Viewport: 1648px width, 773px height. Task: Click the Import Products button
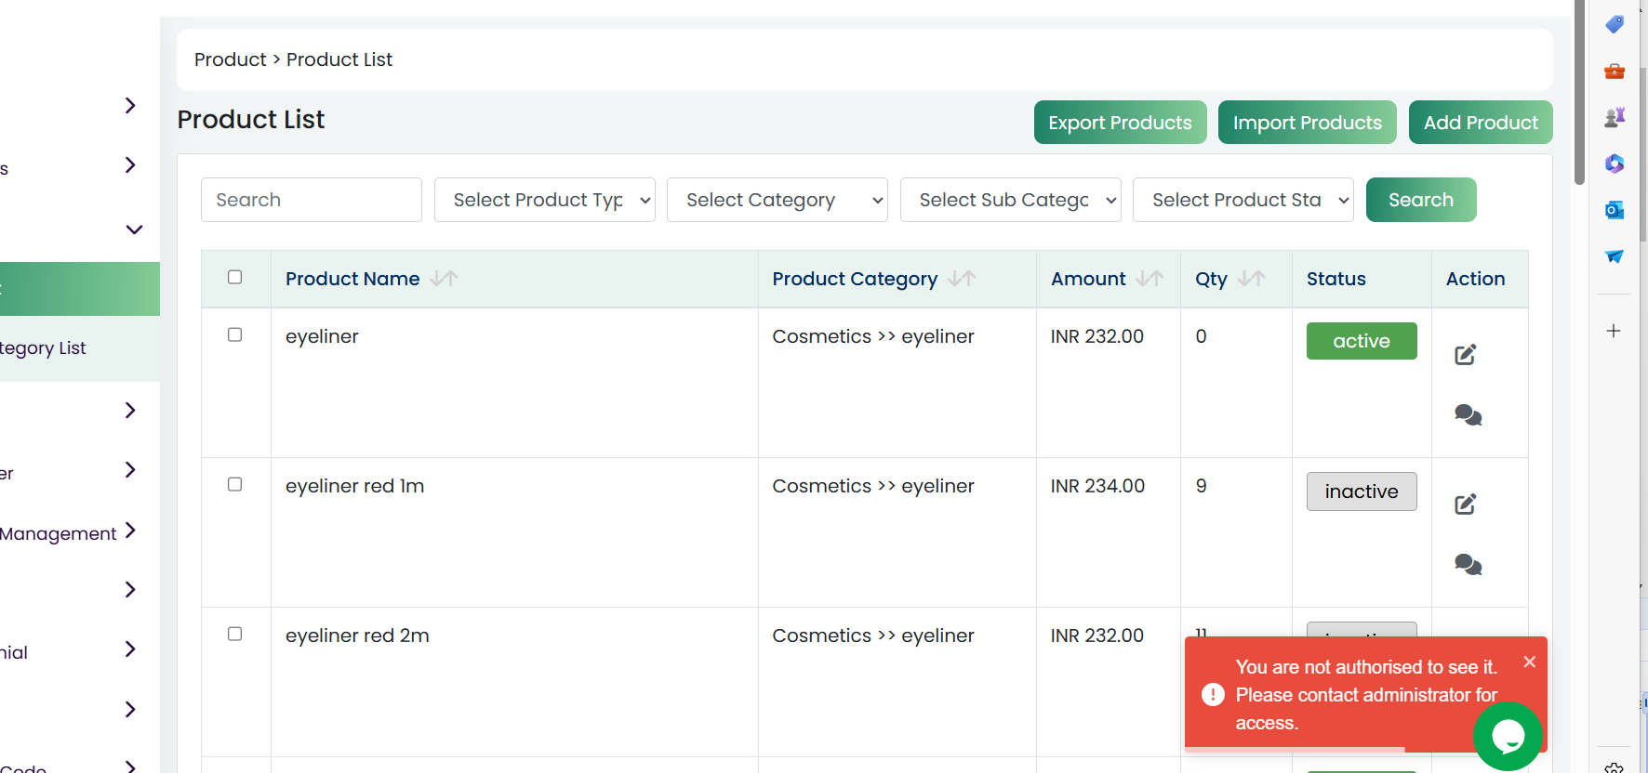pos(1308,123)
